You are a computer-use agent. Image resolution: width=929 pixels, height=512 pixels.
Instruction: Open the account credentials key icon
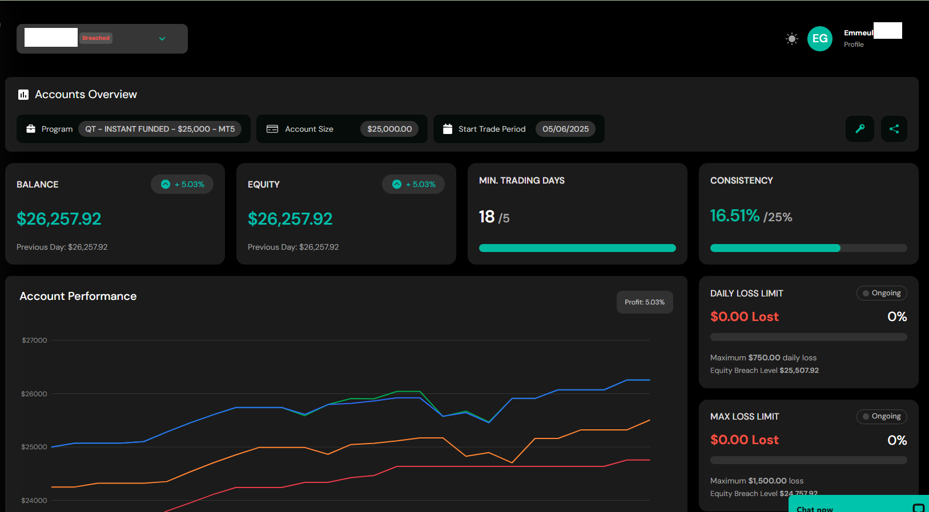point(859,129)
